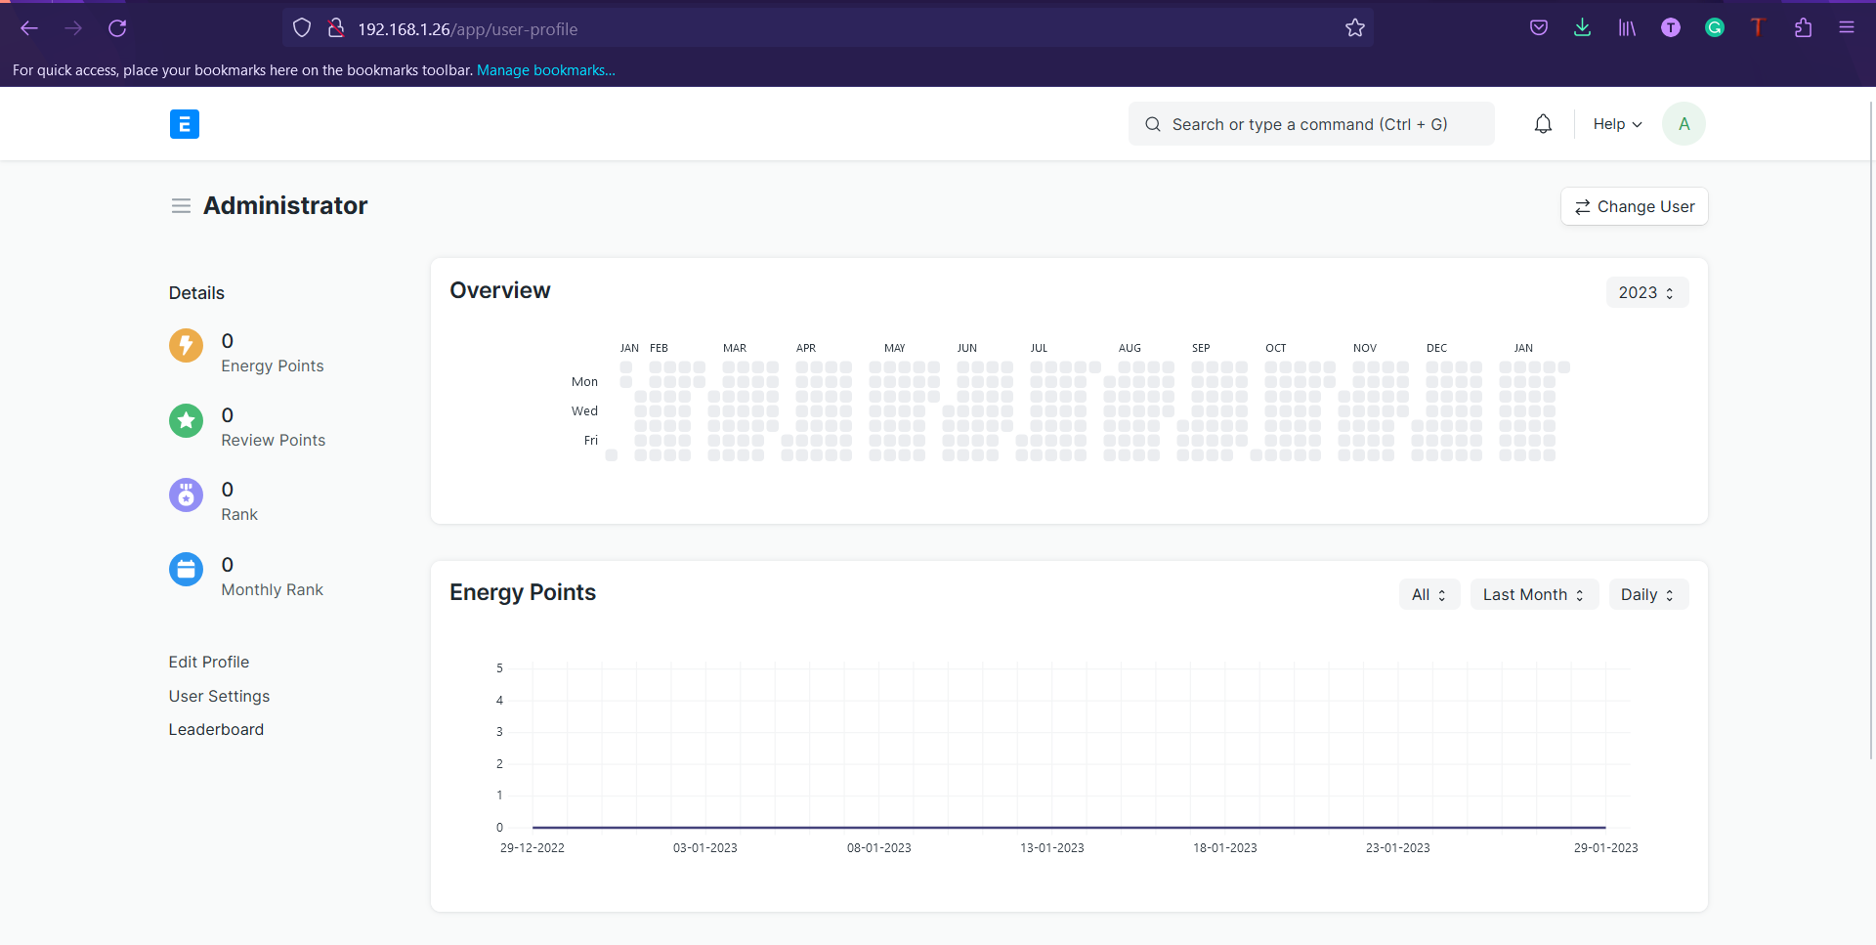Screen dimensions: 1876x945
Task: Open the Firefox application menu
Action: pyautogui.click(x=1847, y=28)
